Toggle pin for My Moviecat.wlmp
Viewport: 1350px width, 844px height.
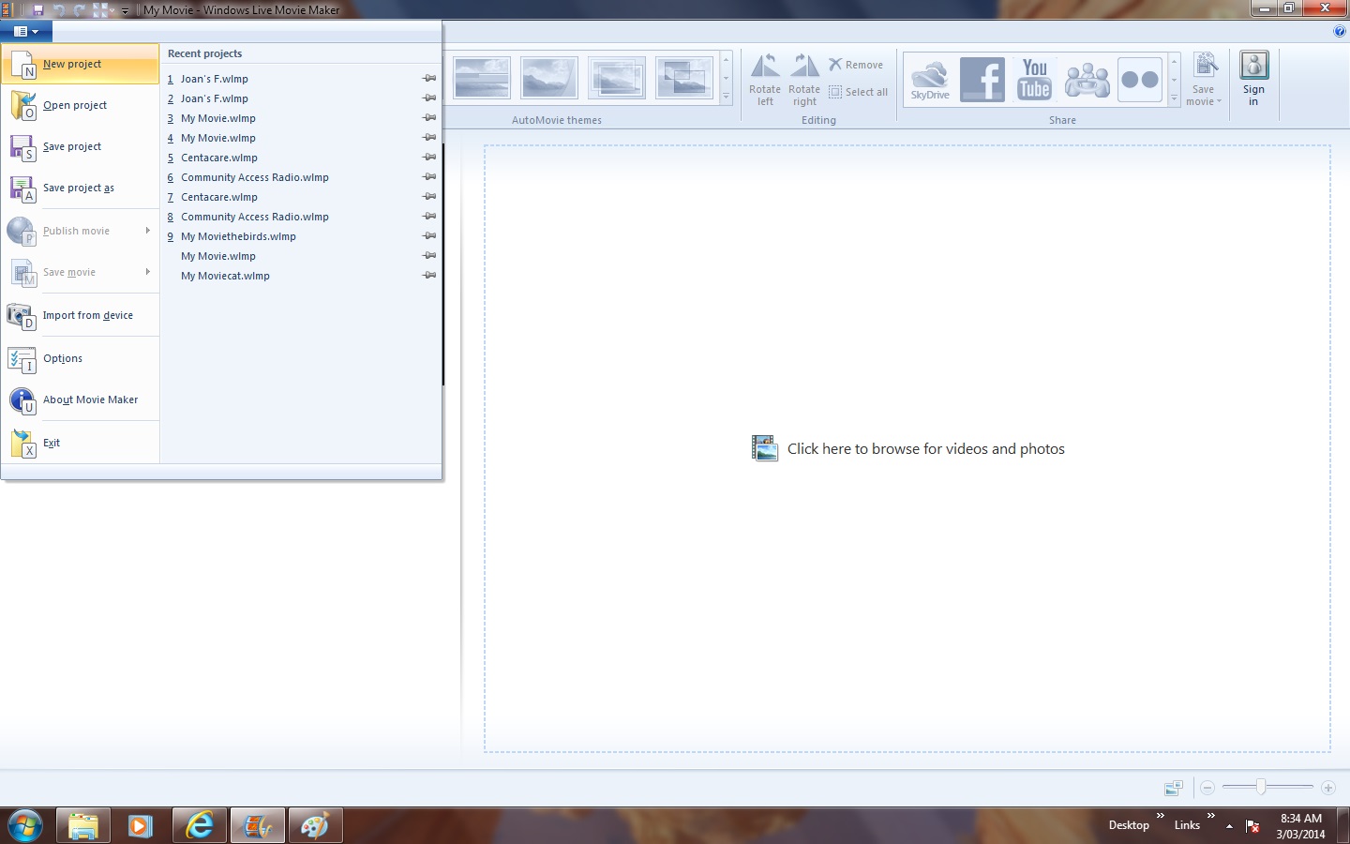point(429,276)
